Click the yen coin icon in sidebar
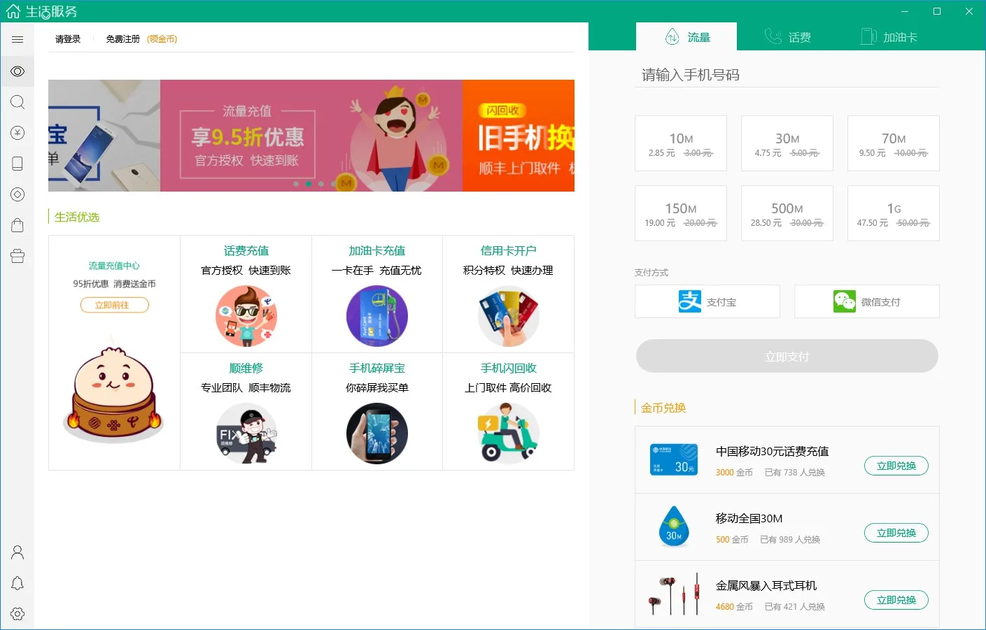This screenshot has width=986, height=630. 17,133
